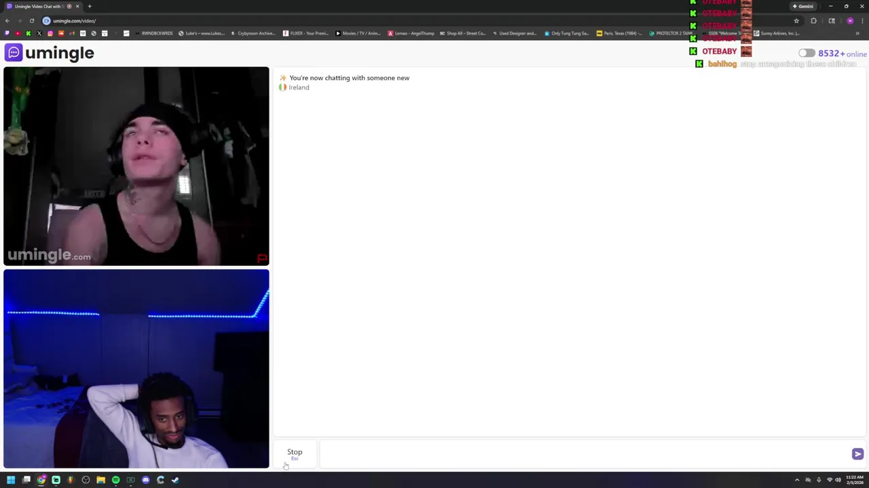Open Steam from the taskbar

tap(175, 480)
